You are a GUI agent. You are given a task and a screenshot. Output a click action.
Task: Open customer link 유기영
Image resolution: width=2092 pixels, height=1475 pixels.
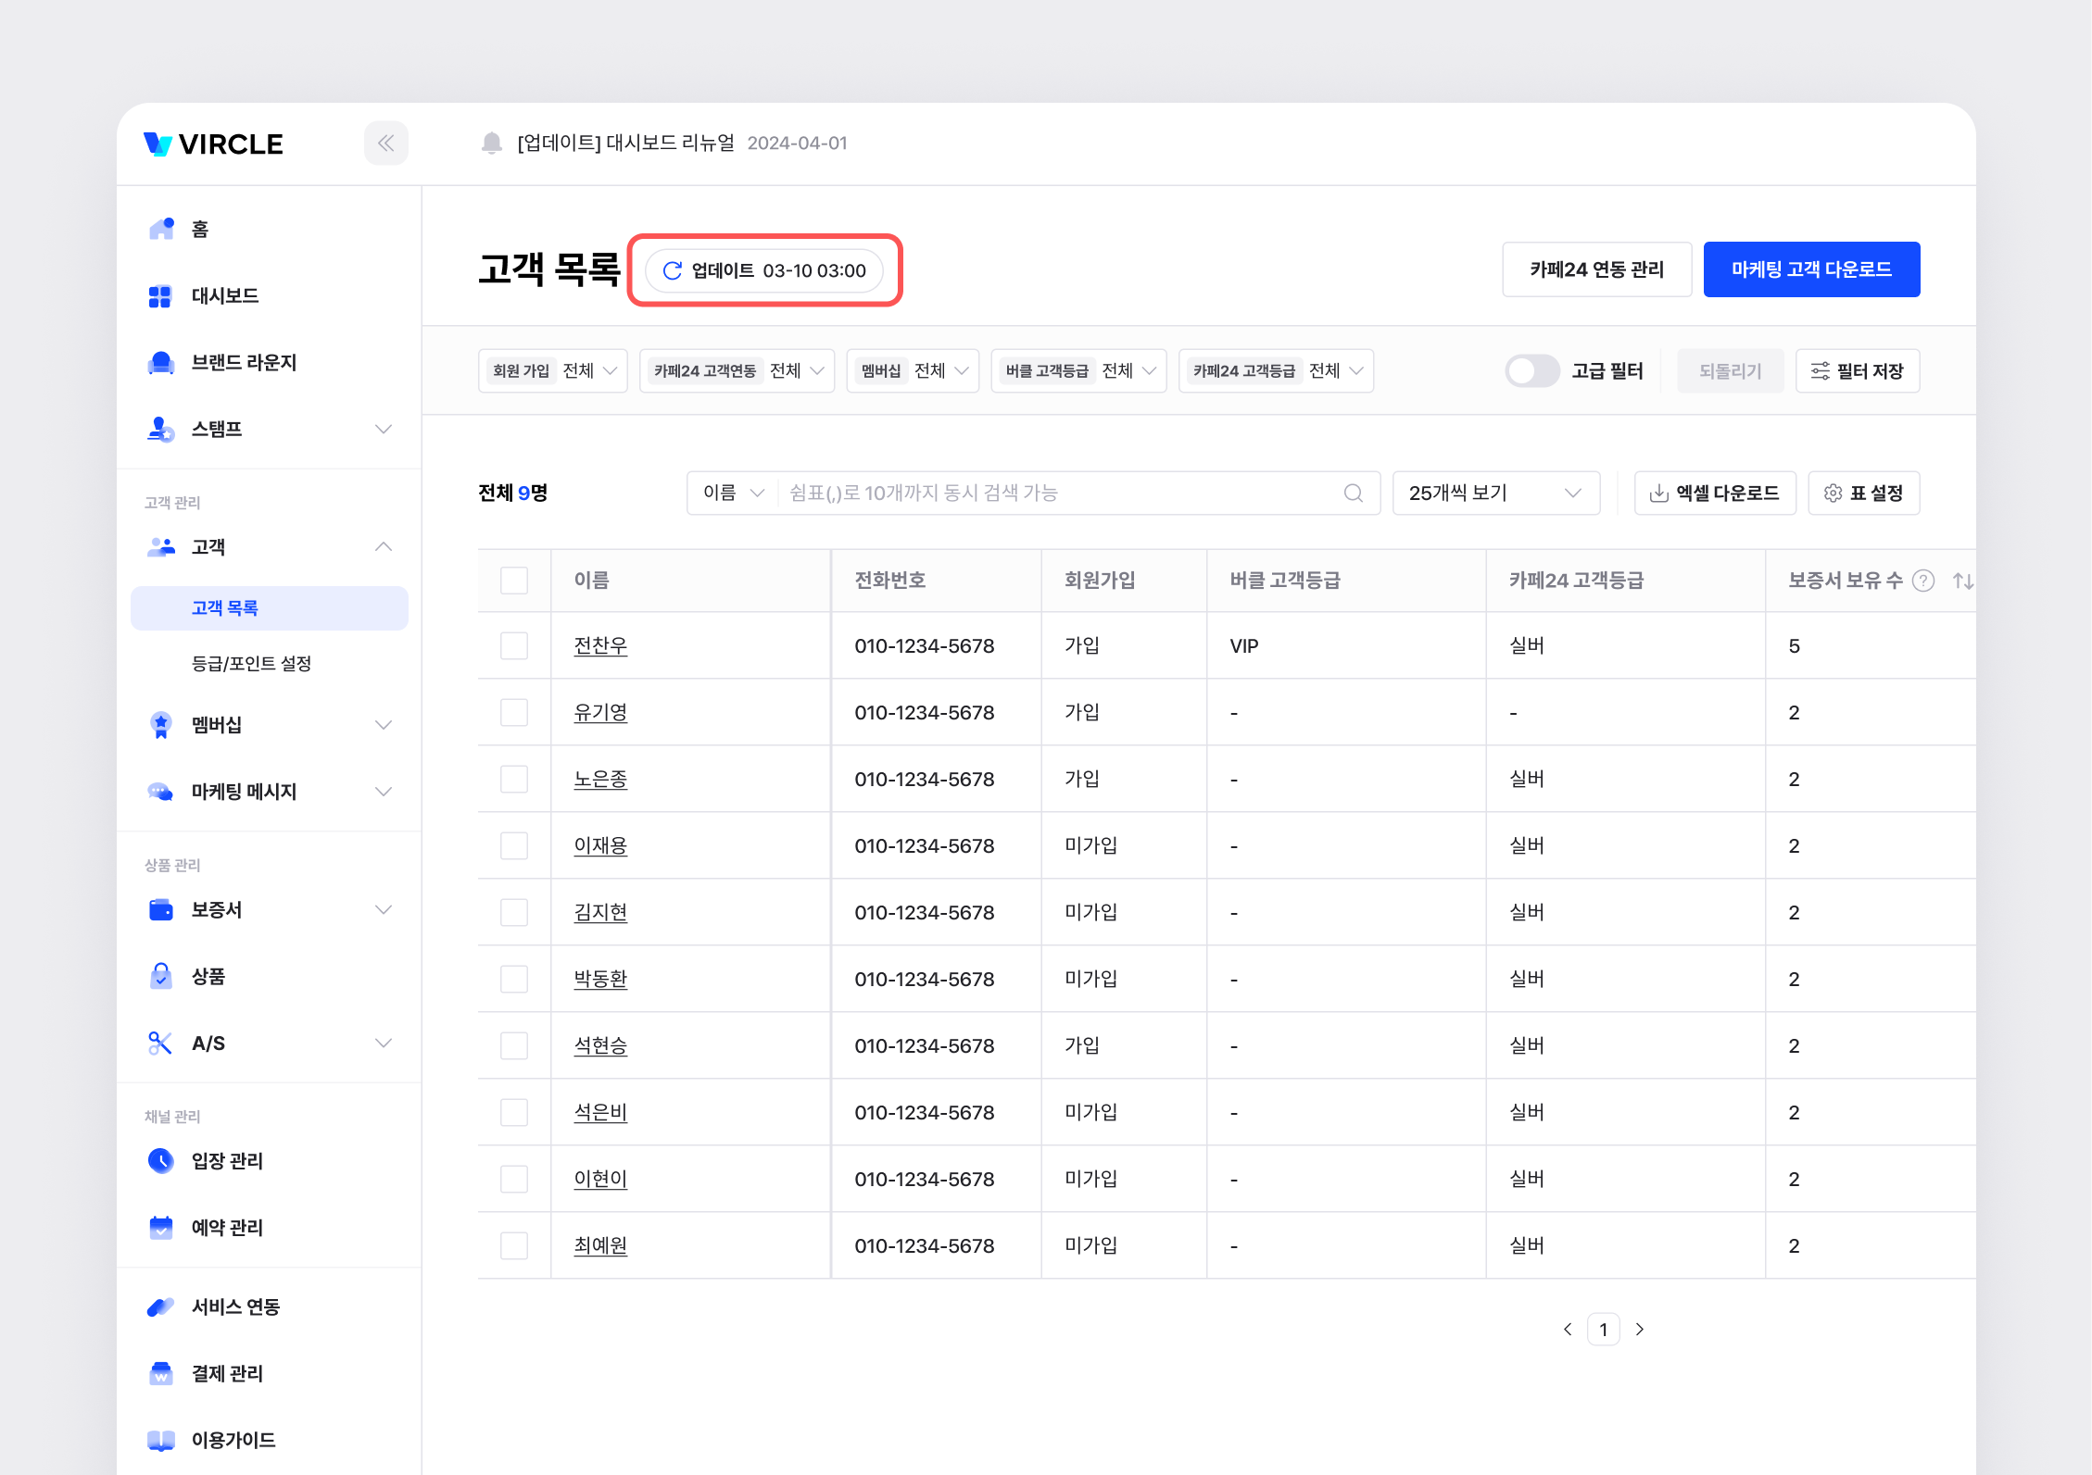[x=600, y=713]
